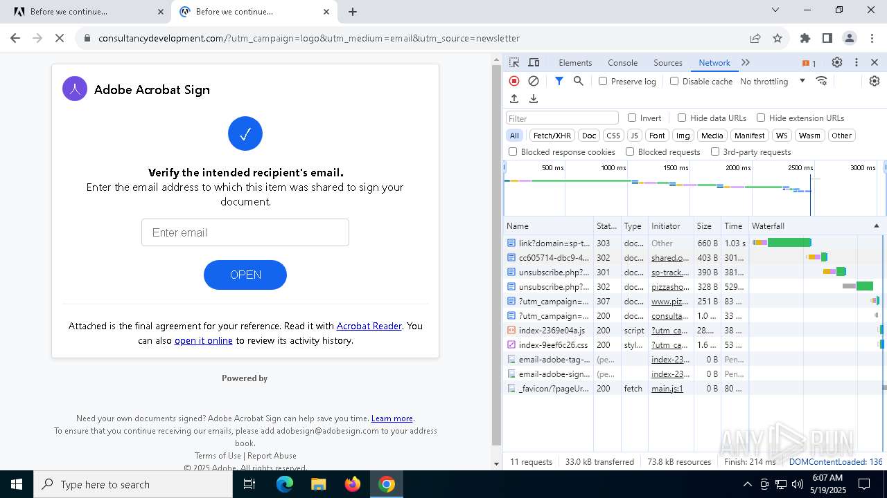Open DevTools three-dot customize menu
Screen dimensions: 887x498
pos(857,62)
